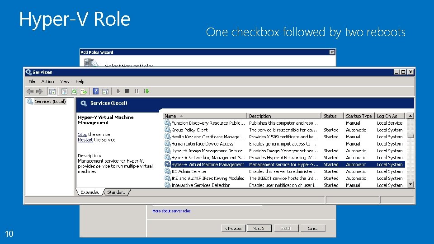Select the IIS Admin Service name
This screenshot has width=434, height=244.
tap(189, 171)
